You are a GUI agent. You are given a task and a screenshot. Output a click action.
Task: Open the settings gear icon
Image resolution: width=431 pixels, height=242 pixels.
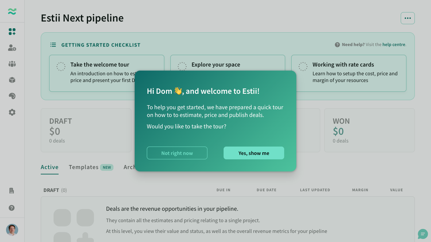pos(12,112)
